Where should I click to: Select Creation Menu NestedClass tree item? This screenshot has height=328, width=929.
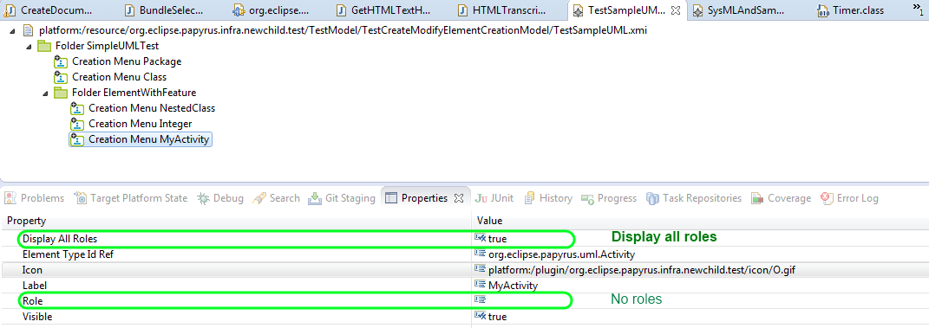[152, 108]
